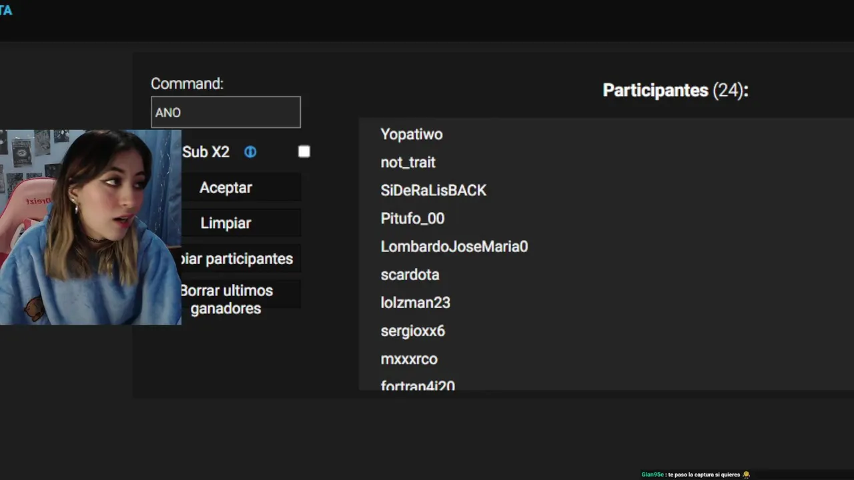Select LombardoJoseMaria0 entry
This screenshot has width=854, height=480.
(x=454, y=247)
